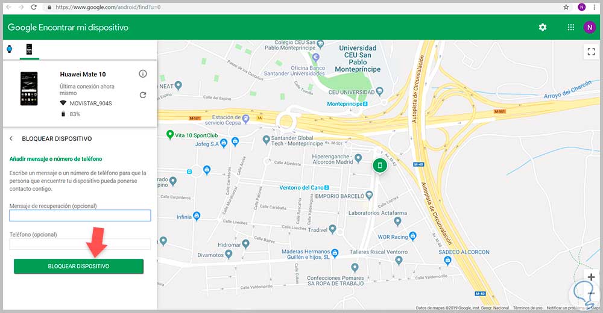Click the Confecciones Pomares pin
Image resolution: width=603 pixels, height=313 pixels.
tap(355, 267)
